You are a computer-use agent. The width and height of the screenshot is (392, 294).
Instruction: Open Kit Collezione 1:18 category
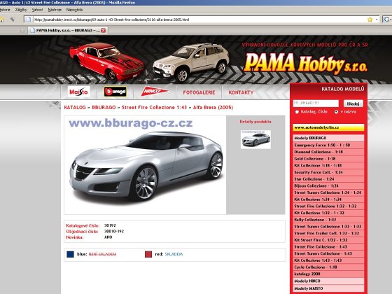click(328, 165)
